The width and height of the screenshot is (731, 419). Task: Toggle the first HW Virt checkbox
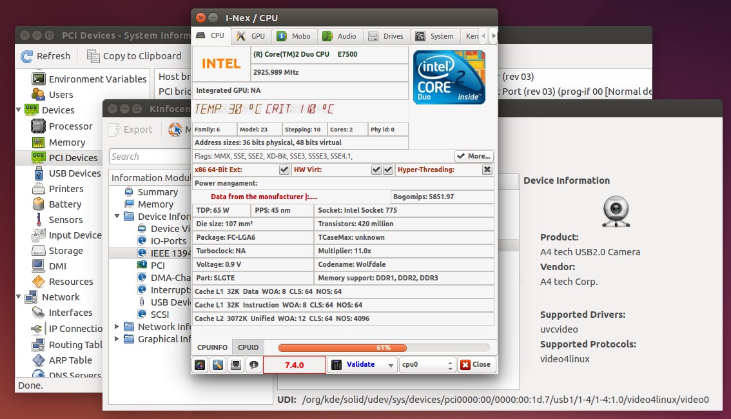pyautogui.click(x=376, y=170)
